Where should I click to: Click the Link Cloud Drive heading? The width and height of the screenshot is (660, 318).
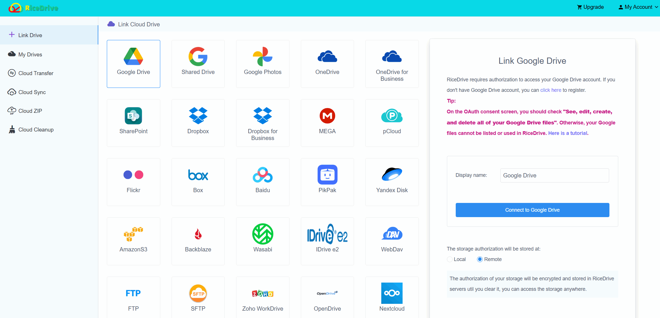click(139, 24)
